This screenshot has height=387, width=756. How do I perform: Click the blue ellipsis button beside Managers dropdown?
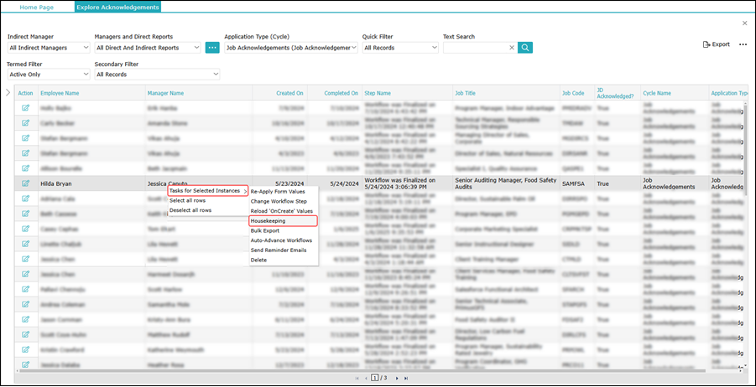coord(212,48)
